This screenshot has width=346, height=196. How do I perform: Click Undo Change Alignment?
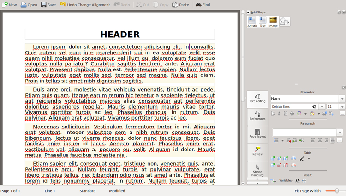[85, 5]
